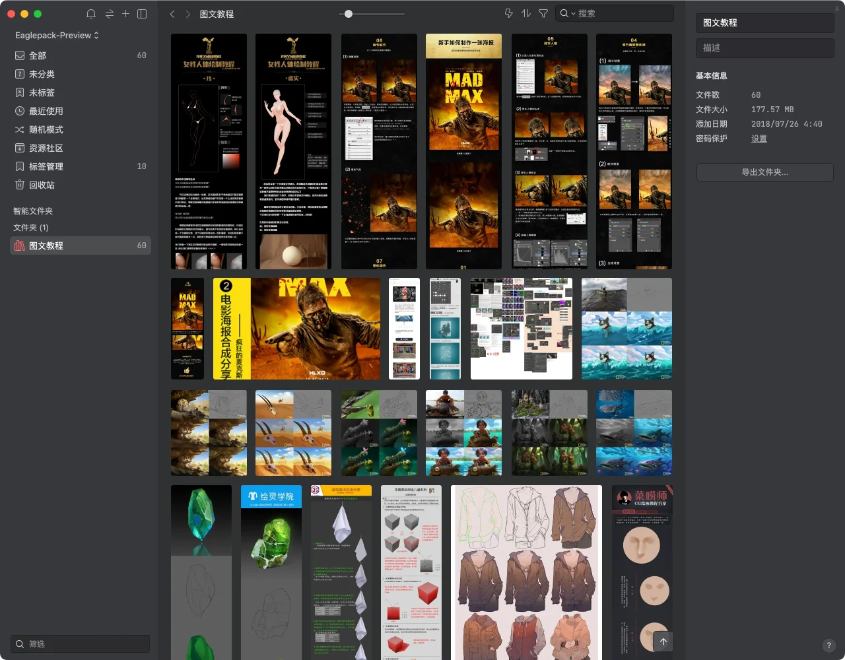Click the lightning quick action icon

coord(508,13)
